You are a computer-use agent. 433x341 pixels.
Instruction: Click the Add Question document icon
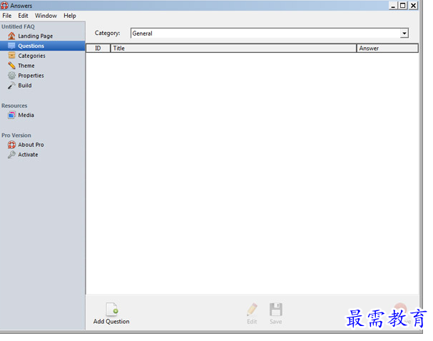pos(112,309)
